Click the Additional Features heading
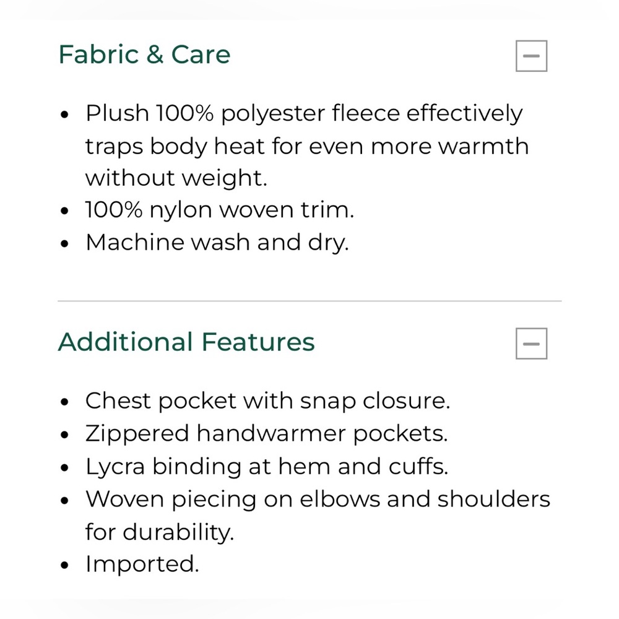 186,342
